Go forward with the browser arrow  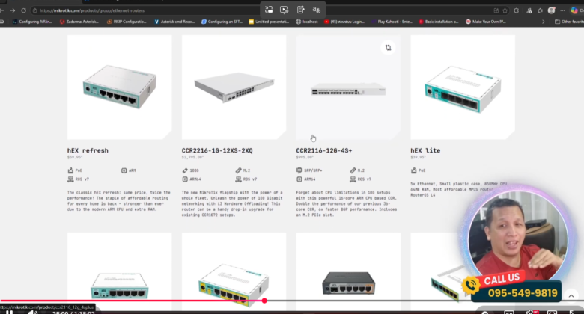point(12,10)
